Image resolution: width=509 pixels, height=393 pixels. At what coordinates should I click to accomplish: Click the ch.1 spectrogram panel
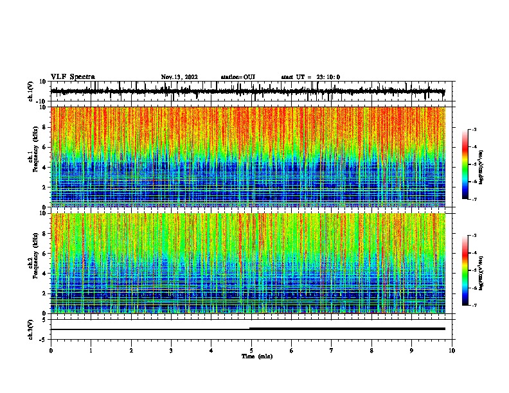[x=248, y=157]
